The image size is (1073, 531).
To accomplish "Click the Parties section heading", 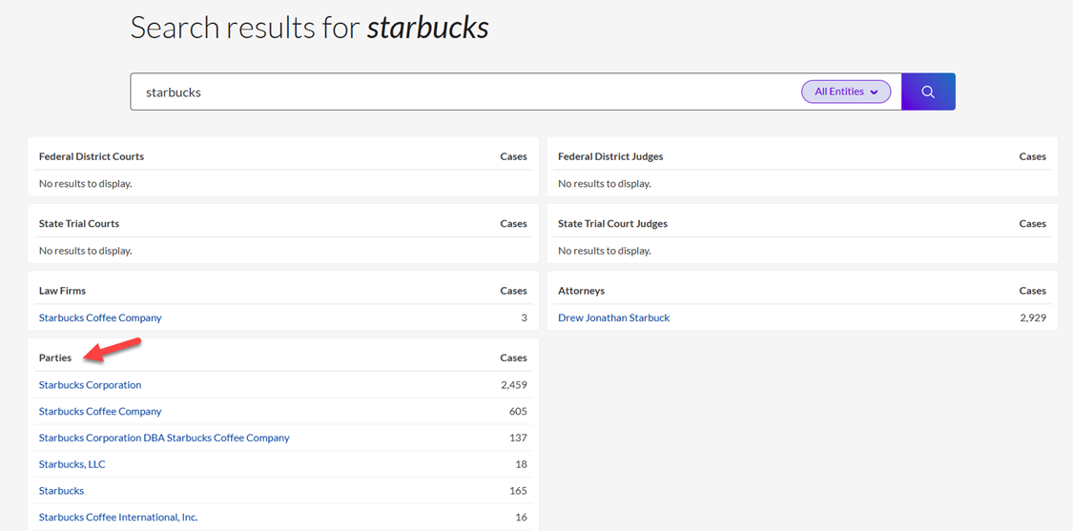I will (55, 358).
